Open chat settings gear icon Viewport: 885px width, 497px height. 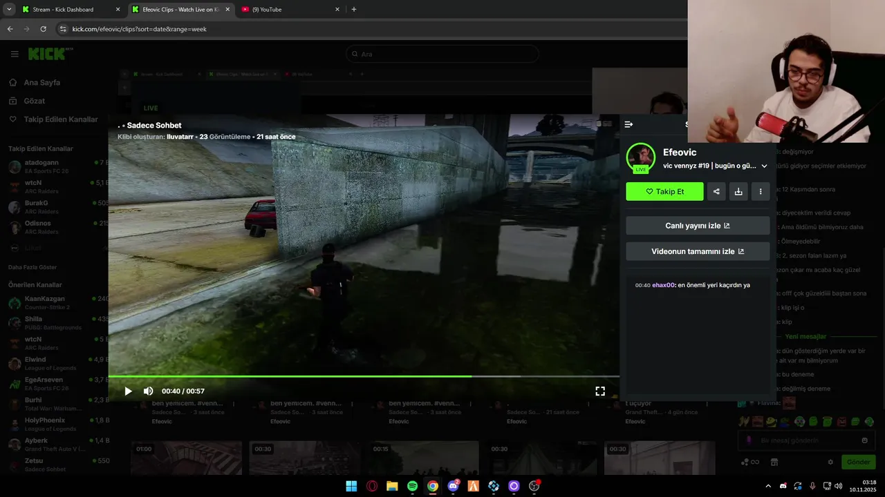coord(830,462)
